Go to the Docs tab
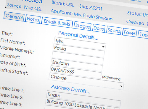Screen dimensions: 148x109 pyautogui.click(x=99, y=28)
